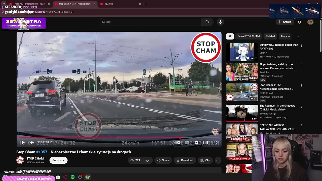The image size is (322, 181).
Task: Start voice search with microphone
Action: (220, 22)
